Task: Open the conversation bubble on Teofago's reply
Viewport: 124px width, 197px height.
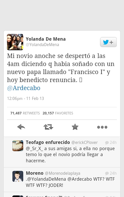Action: [107, 143]
